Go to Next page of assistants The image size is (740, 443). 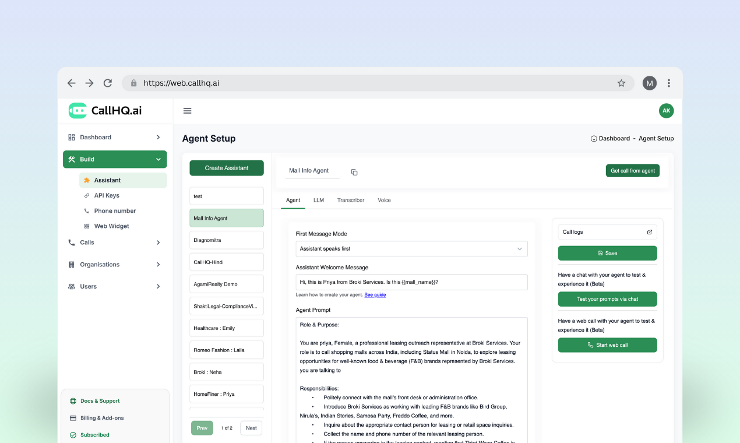point(251,428)
